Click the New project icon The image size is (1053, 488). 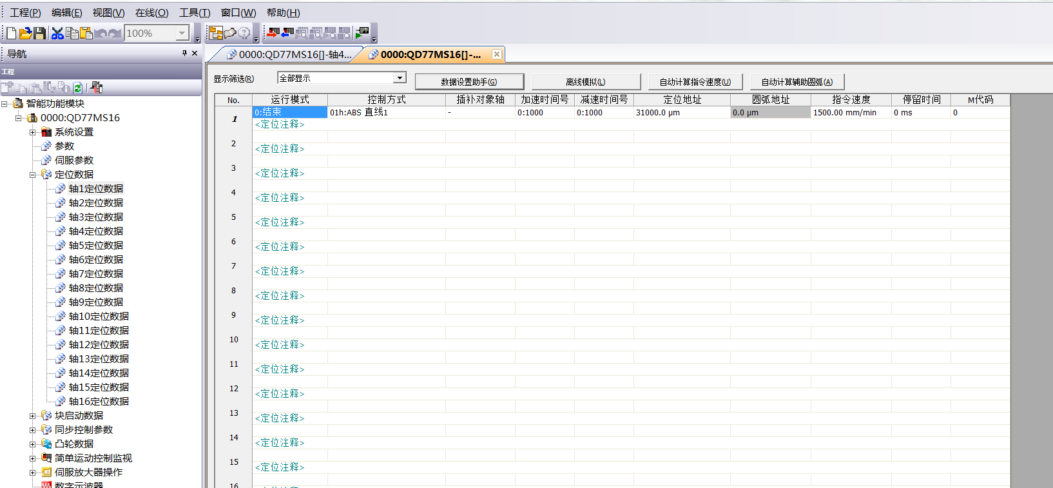point(11,34)
